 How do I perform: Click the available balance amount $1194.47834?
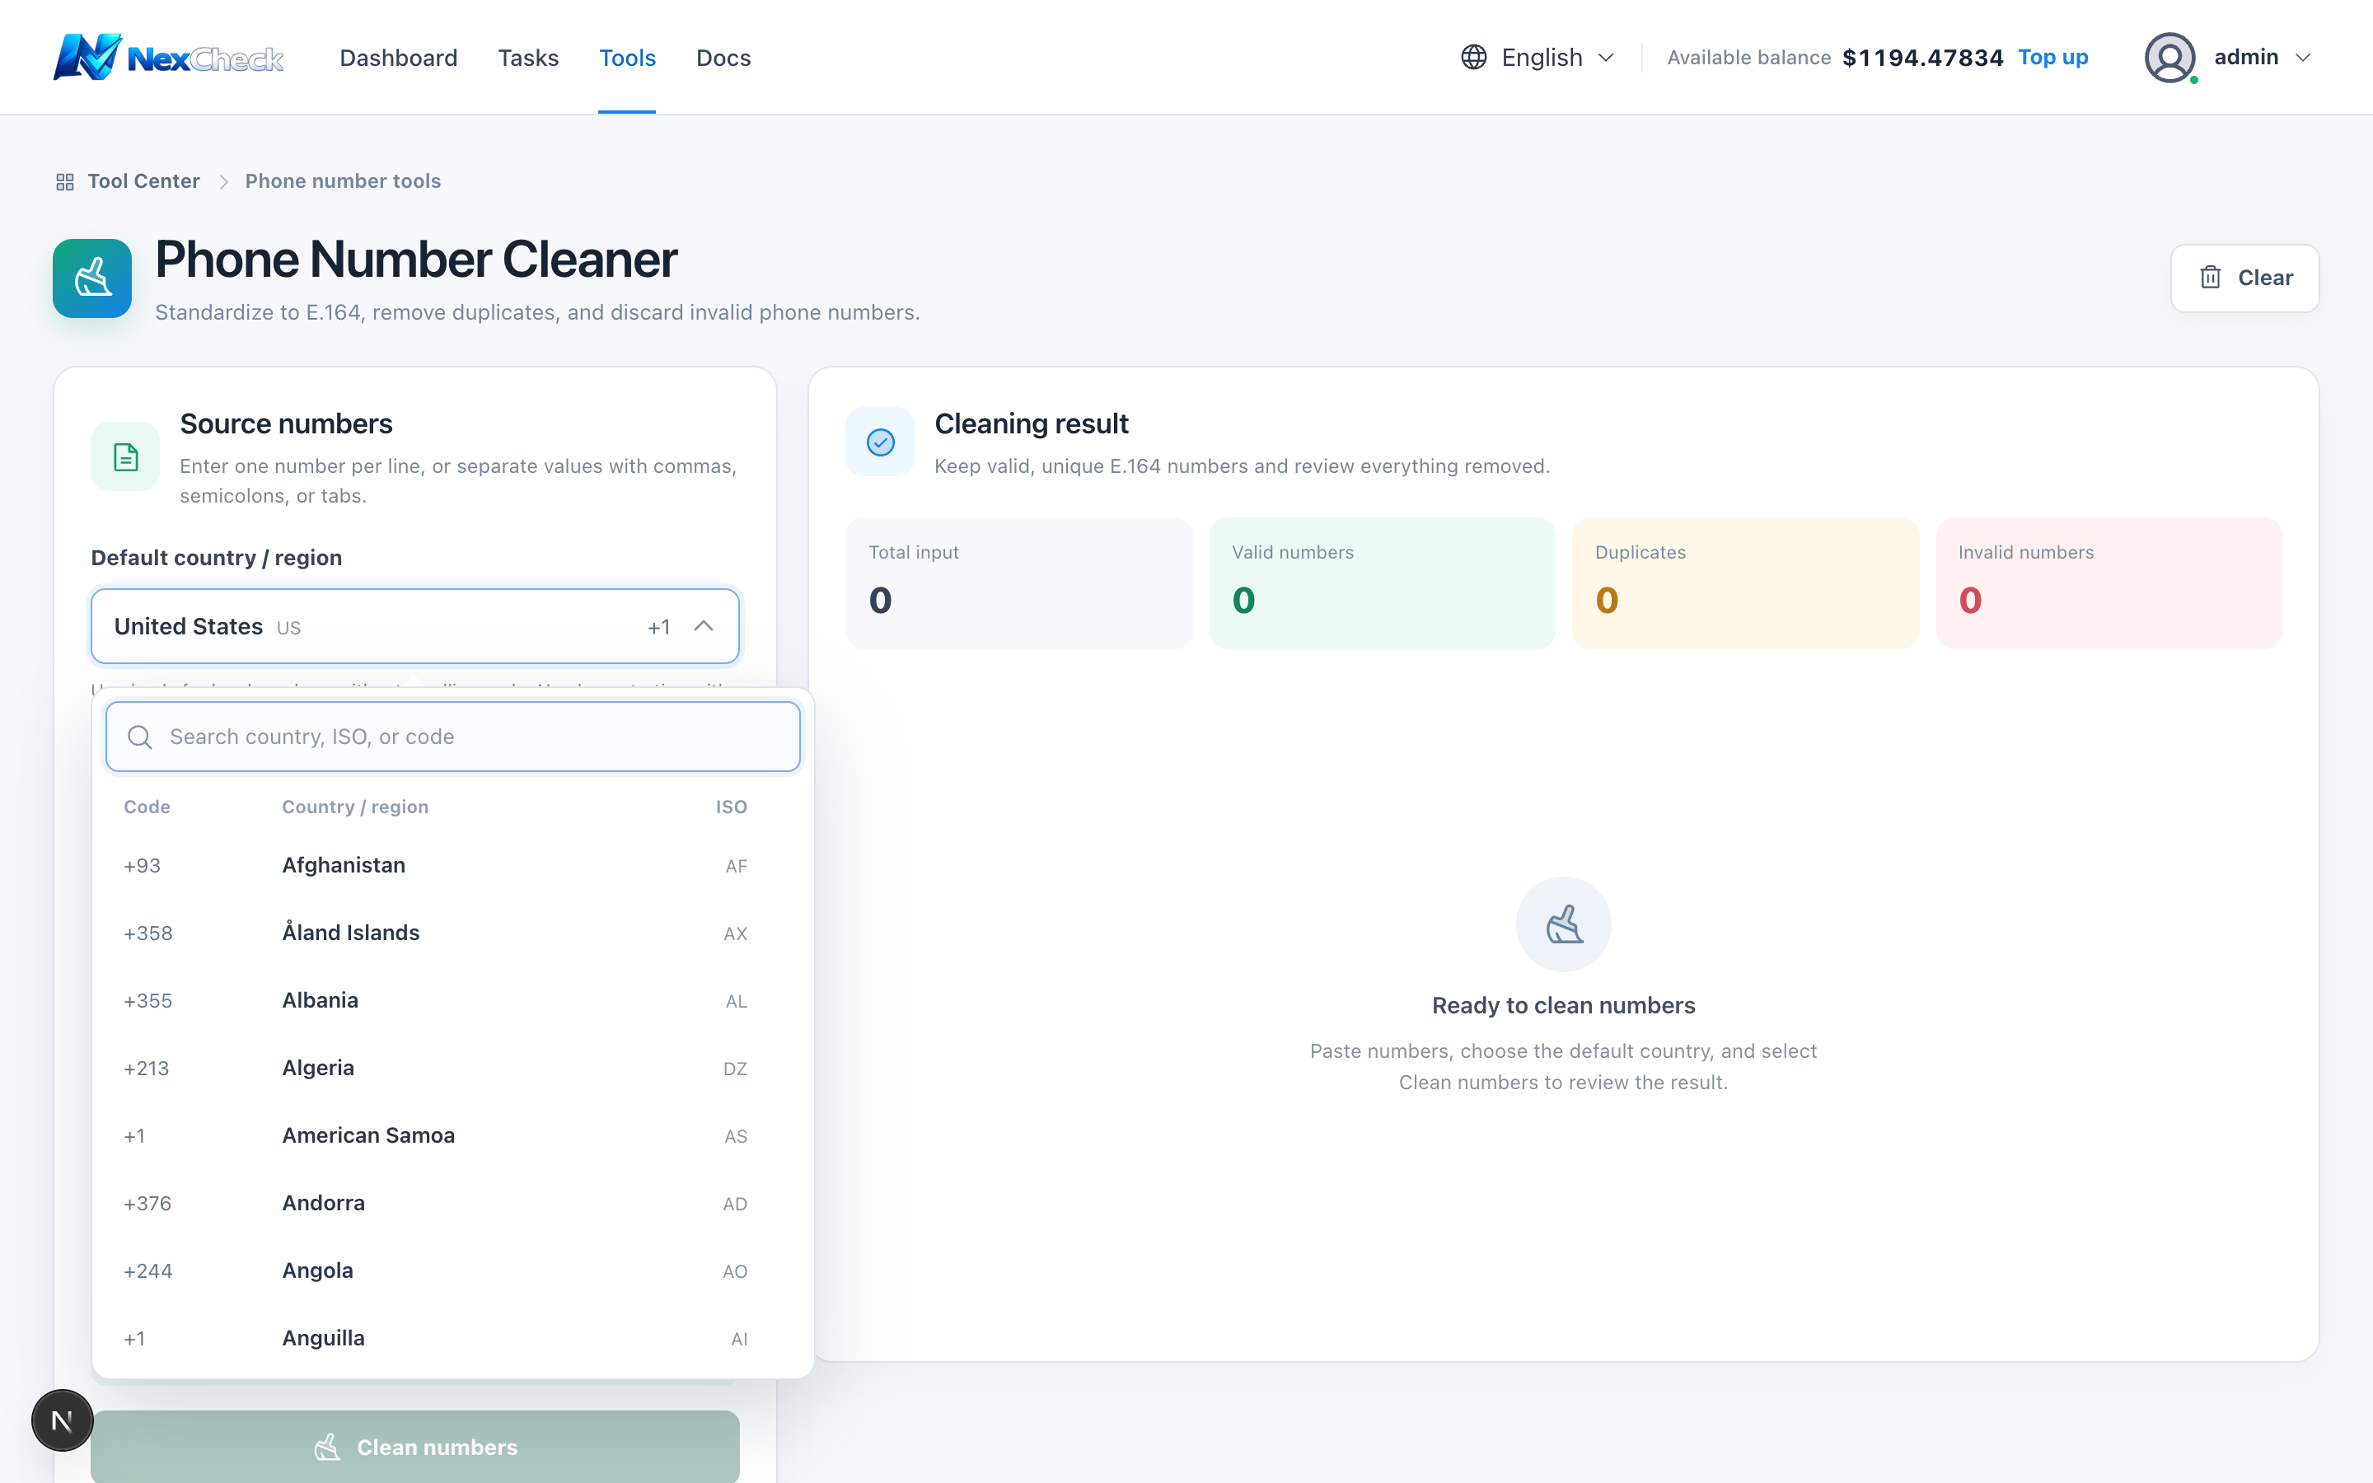[x=1922, y=57]
